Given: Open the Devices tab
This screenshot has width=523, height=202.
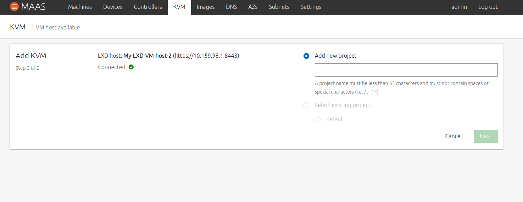Looking at the screenshot, I should [x=113, y=7].
